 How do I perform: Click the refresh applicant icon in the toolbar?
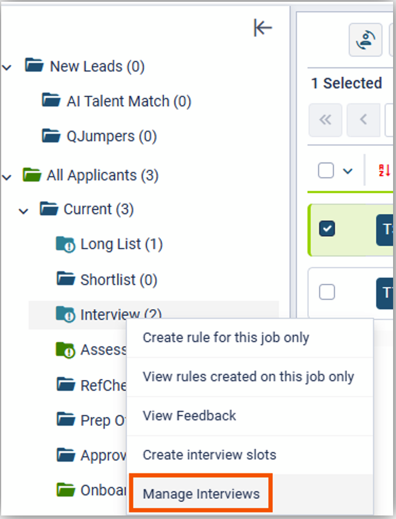pyautogui.click(x=366, y=40)
